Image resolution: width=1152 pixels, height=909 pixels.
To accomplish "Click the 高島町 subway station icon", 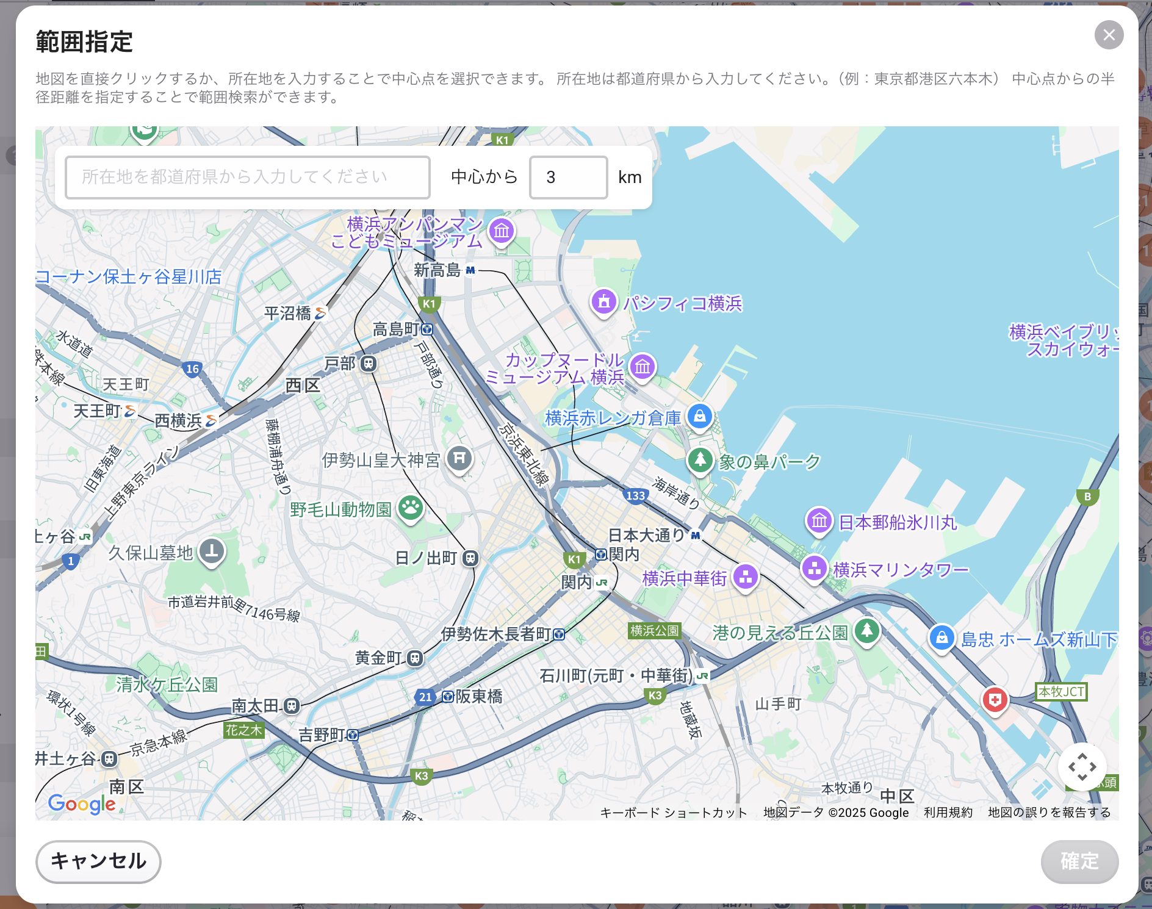I will 427,329.
